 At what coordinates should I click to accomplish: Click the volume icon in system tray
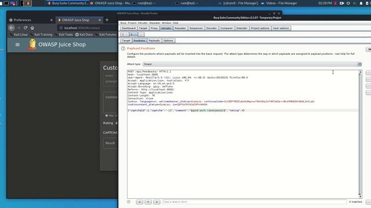[354, 3]
